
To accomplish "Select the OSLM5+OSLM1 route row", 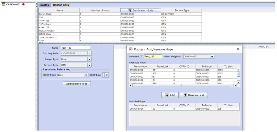I will [120, 31].
